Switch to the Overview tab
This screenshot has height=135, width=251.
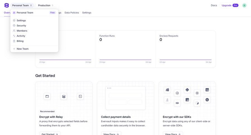coord(7,13)
